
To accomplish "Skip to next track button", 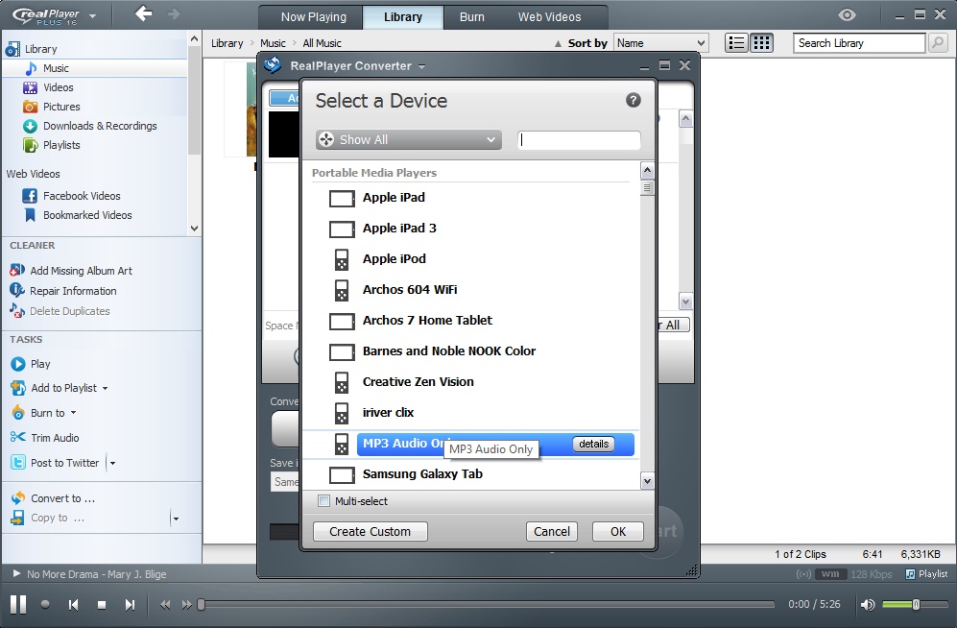I will (130, 605).
